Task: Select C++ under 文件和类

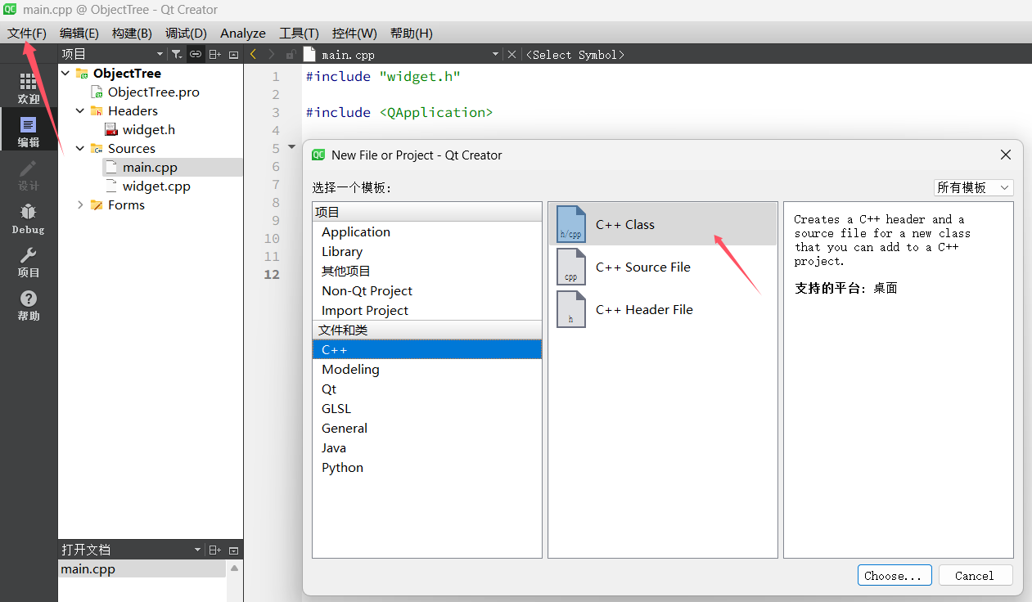Action: tap(426, 349)
